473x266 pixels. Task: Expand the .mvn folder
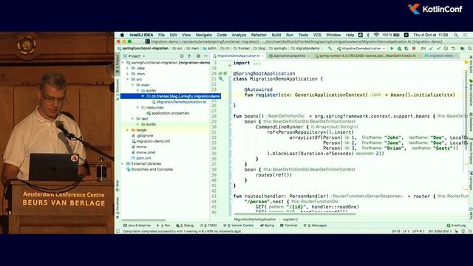pos(128,74)
